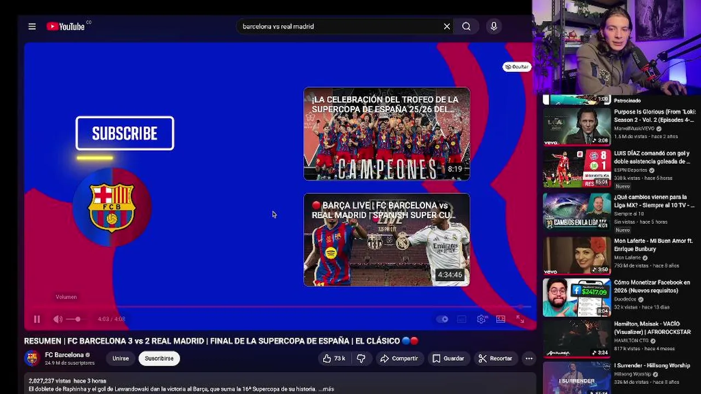Save the video with Guardar
This screenshot has width=701, height=394.
click(x=448, y=358)
